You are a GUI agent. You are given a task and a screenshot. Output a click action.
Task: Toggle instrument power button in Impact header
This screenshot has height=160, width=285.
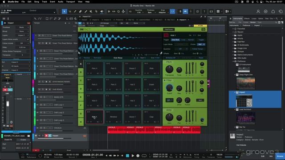tap(80, 23)
